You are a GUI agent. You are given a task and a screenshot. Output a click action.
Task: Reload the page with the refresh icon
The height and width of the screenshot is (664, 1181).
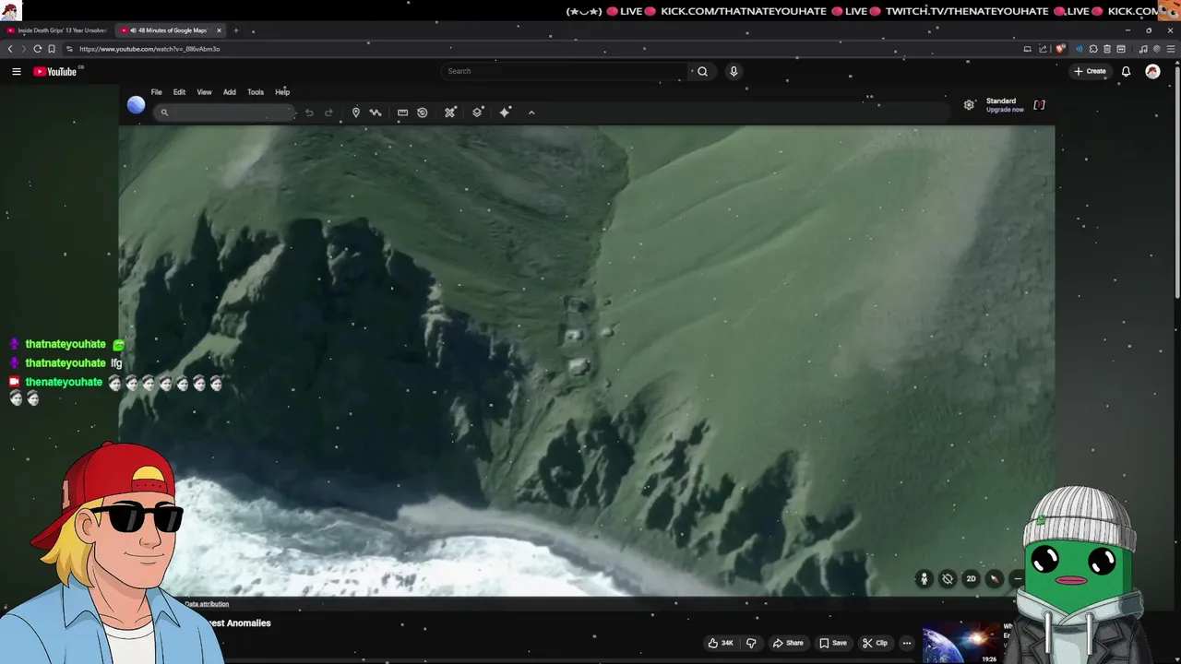tap(37, 49)
